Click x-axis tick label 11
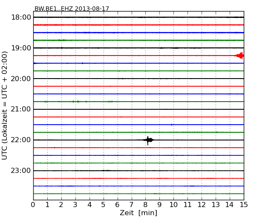 (x=188, y=204)
